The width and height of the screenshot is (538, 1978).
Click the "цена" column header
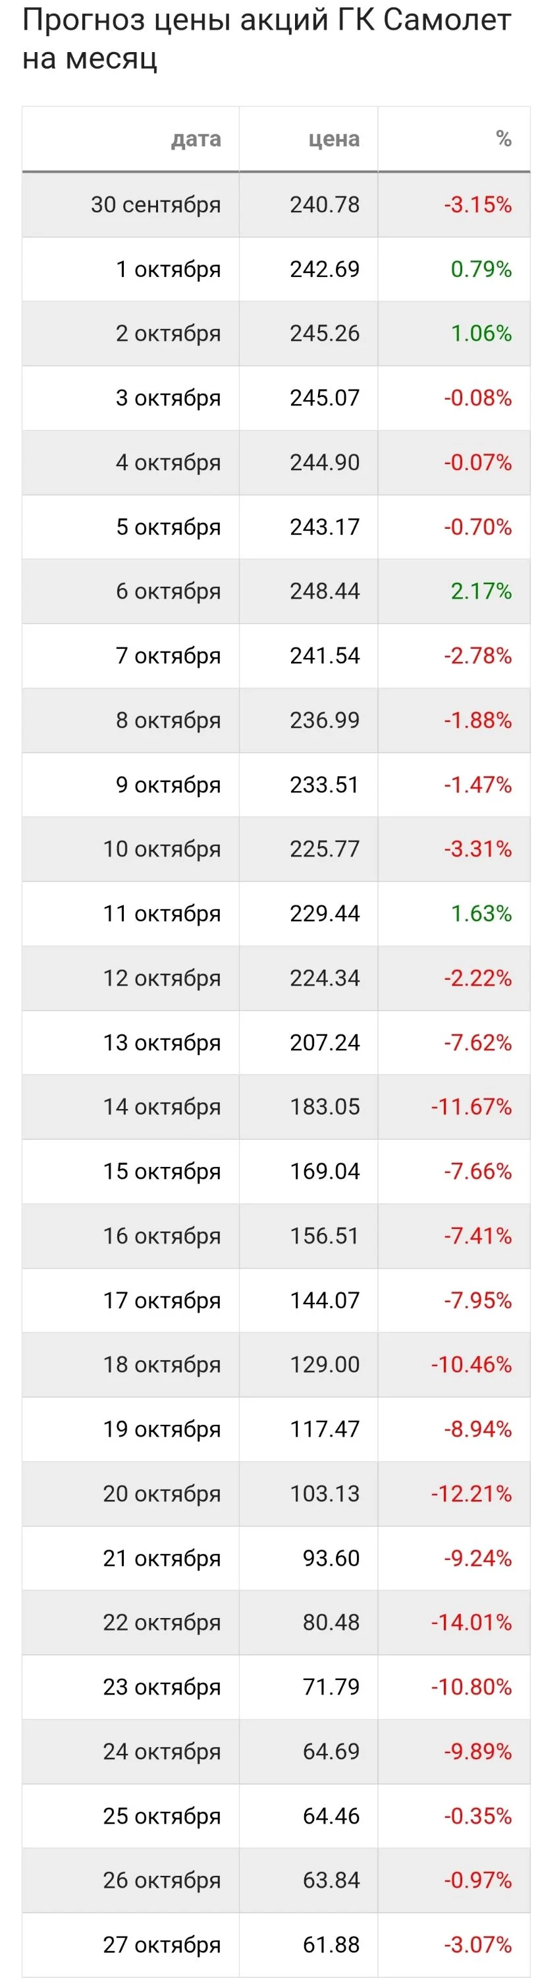(334, 139)
